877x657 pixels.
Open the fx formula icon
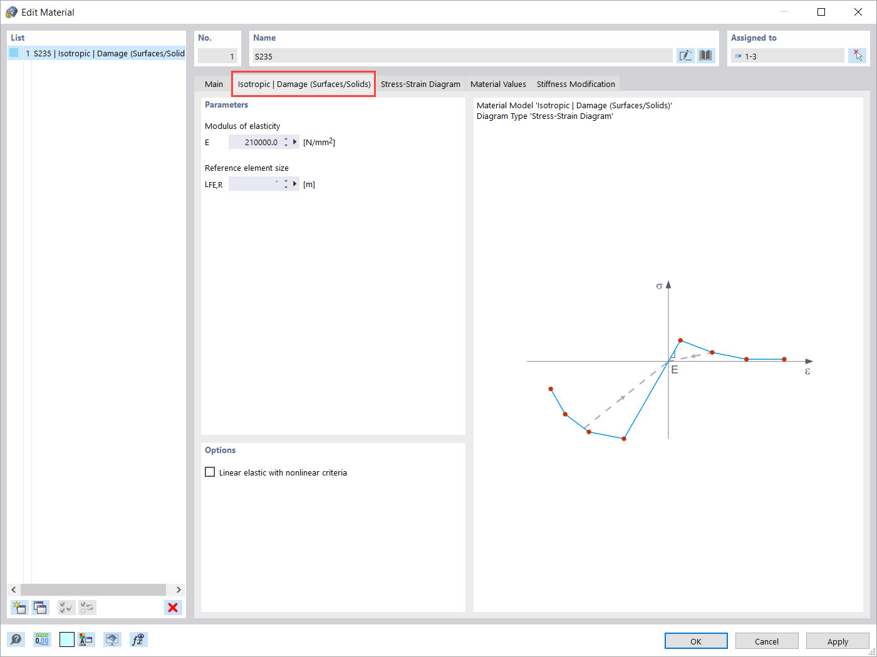tap(138, 639)
